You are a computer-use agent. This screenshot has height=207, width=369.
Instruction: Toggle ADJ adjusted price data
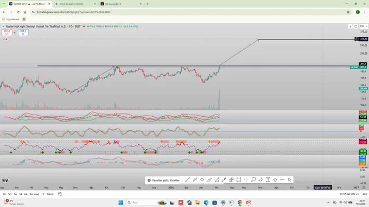click(x=365, y=194)
